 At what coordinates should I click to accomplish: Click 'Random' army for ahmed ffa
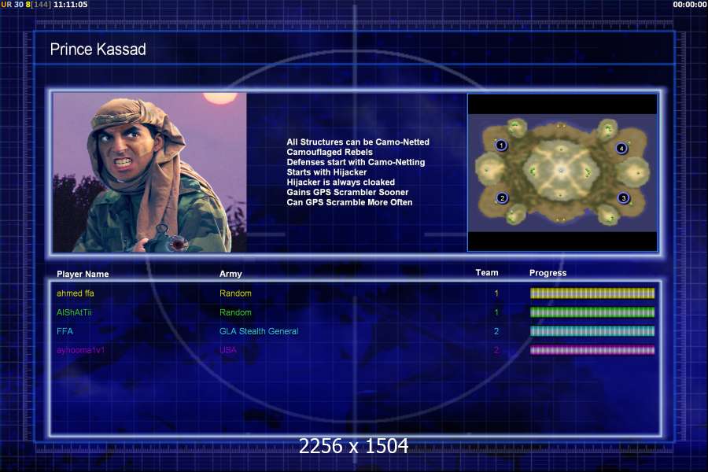point(235,293)
